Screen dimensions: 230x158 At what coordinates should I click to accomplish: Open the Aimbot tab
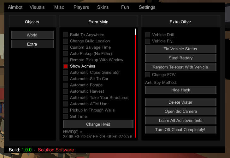coord(15,7)
